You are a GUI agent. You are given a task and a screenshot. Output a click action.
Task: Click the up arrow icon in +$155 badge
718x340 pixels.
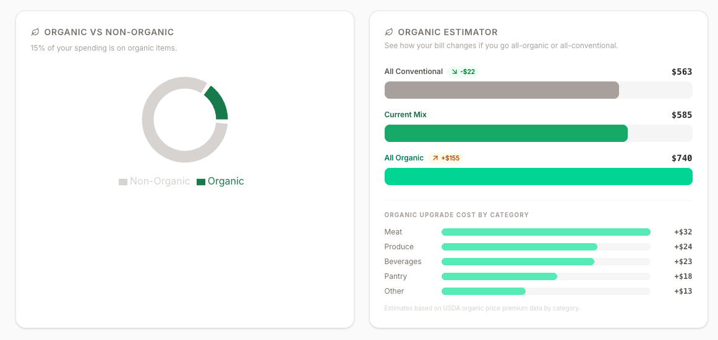[435, 158]
